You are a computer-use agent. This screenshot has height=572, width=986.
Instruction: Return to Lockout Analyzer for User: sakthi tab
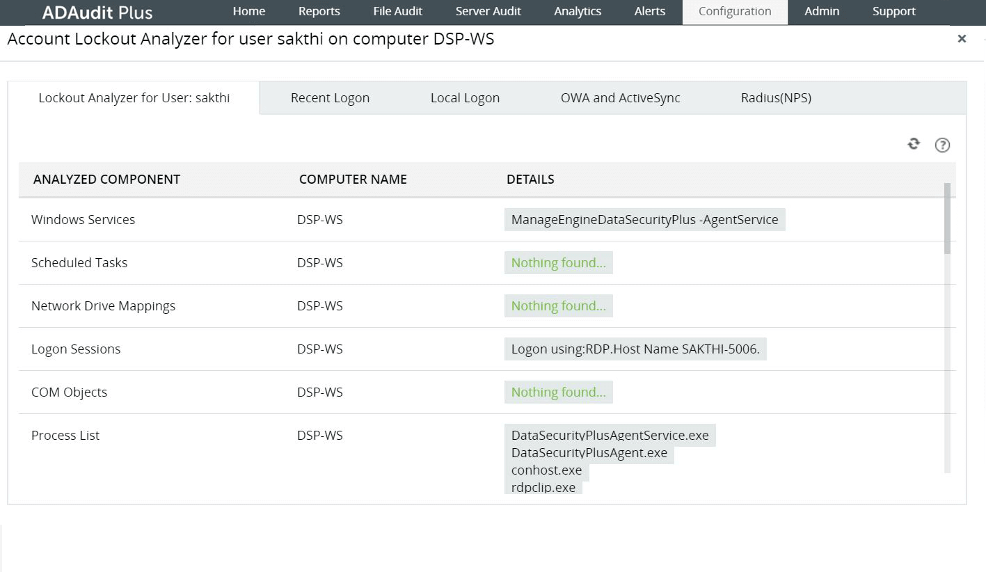[133, 97]
